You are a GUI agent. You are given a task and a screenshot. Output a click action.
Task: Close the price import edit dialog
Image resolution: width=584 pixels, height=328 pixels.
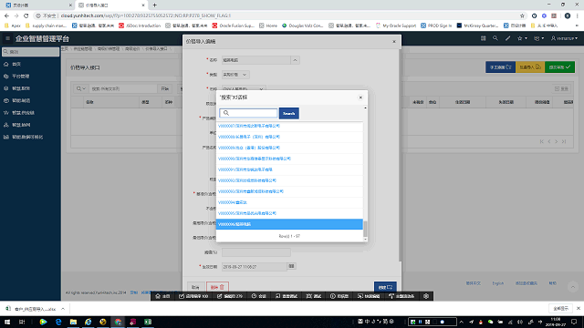pyautogui.click(x=394, y=41)
